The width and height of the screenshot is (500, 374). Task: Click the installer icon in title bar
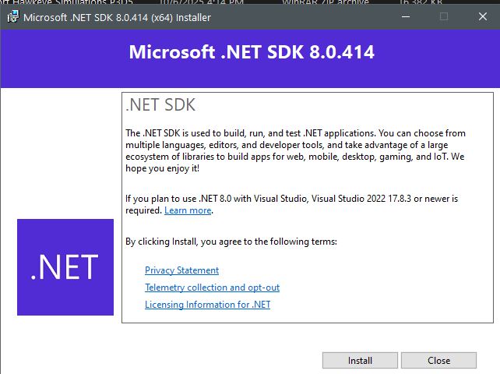click(x=13, y=17)
